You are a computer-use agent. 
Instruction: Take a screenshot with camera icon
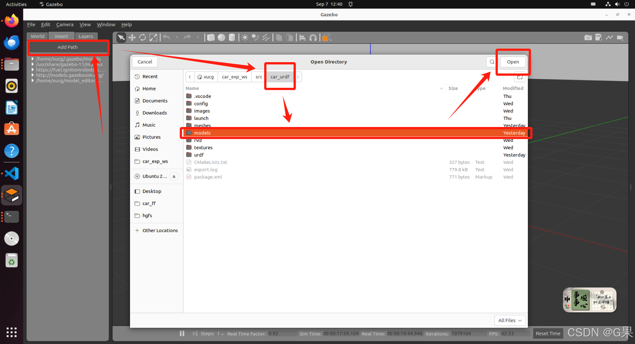588,37
